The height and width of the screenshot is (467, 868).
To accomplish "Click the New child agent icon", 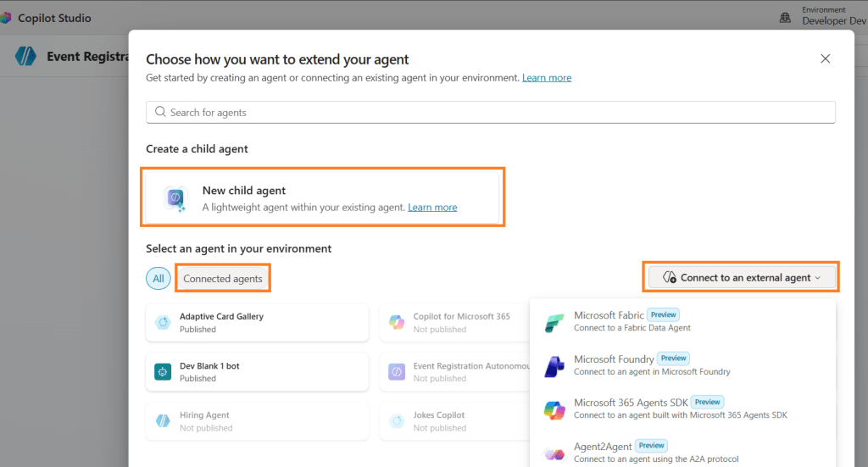I will [175, 198].
